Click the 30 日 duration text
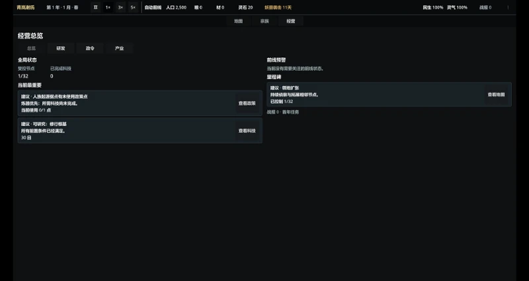 tap(26, 138)
